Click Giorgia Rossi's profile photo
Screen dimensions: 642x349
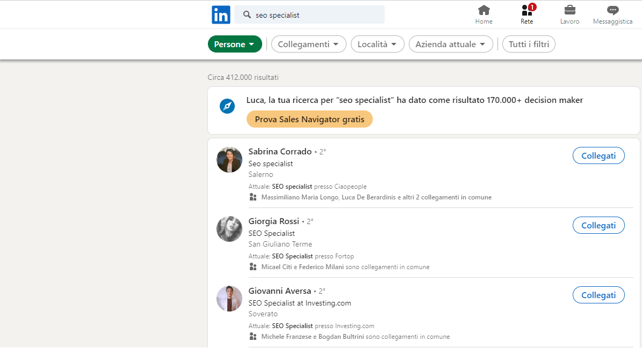point(229,229)
